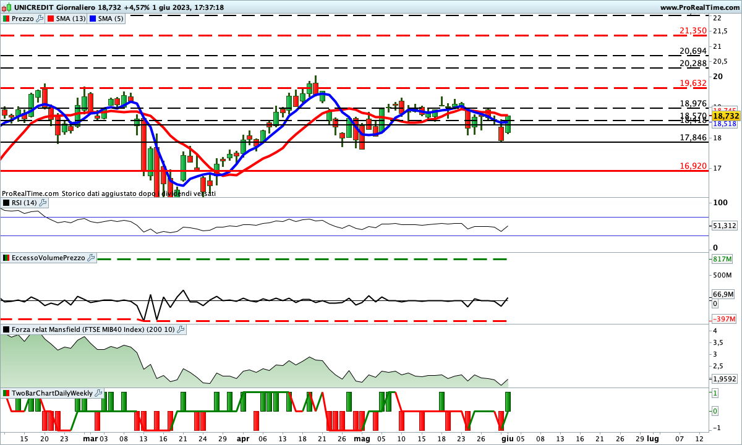Click the red 16,920 support label
The image size is (742, 445).
coord(693,166)
